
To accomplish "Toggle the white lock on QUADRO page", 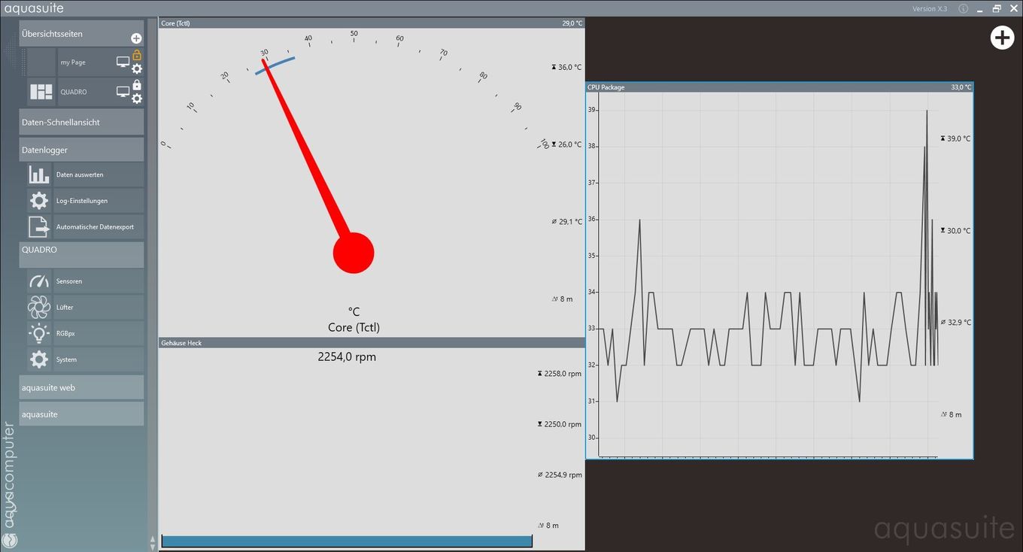I will [137, 85].
